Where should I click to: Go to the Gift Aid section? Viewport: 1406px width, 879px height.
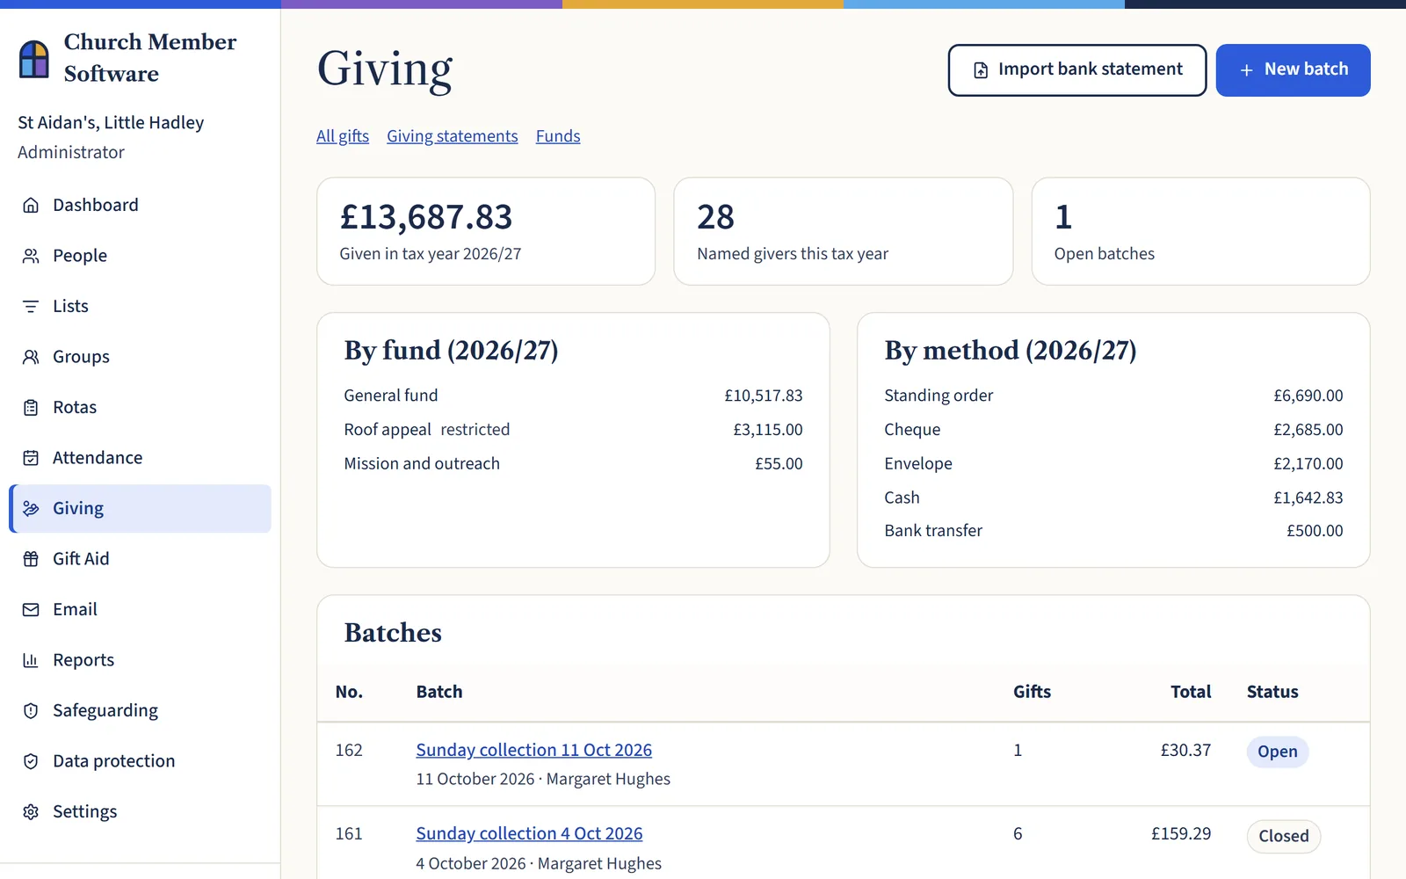[140, 559]
